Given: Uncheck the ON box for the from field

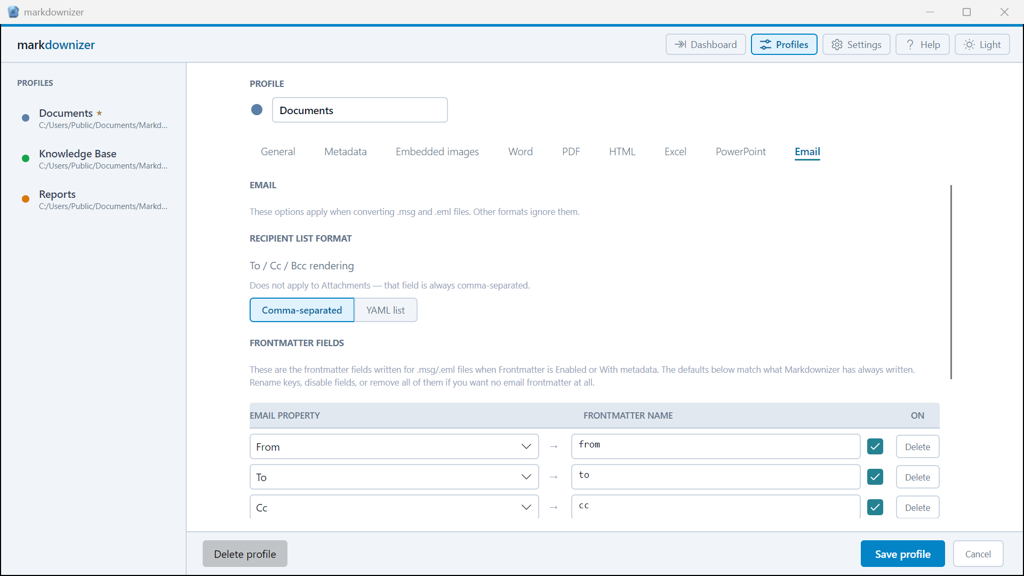Looking at the screenshot, I should coord(875,446).
